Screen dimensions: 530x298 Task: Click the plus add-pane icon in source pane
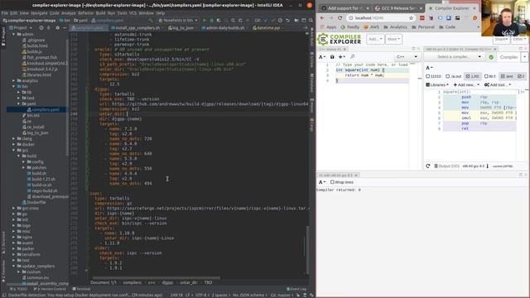coord(341,57)
